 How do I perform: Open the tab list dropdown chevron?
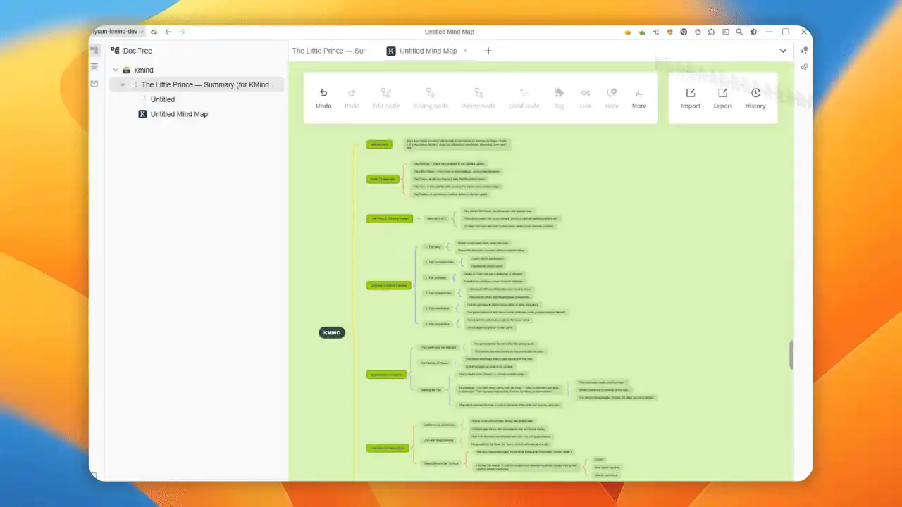pyautogui.click(x=783, y=51)
